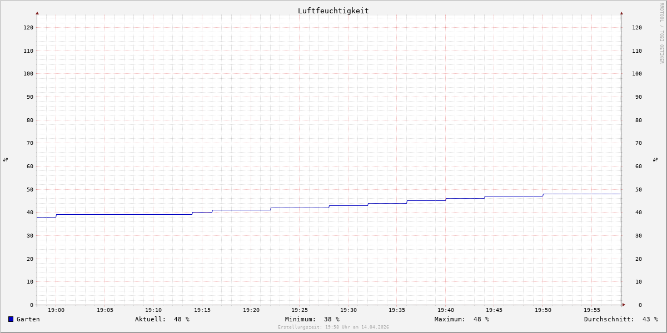The height and width of the screenshot is (333, 667).
Task: Click the 50 label on the right axis
Action: tap(636, 189)
